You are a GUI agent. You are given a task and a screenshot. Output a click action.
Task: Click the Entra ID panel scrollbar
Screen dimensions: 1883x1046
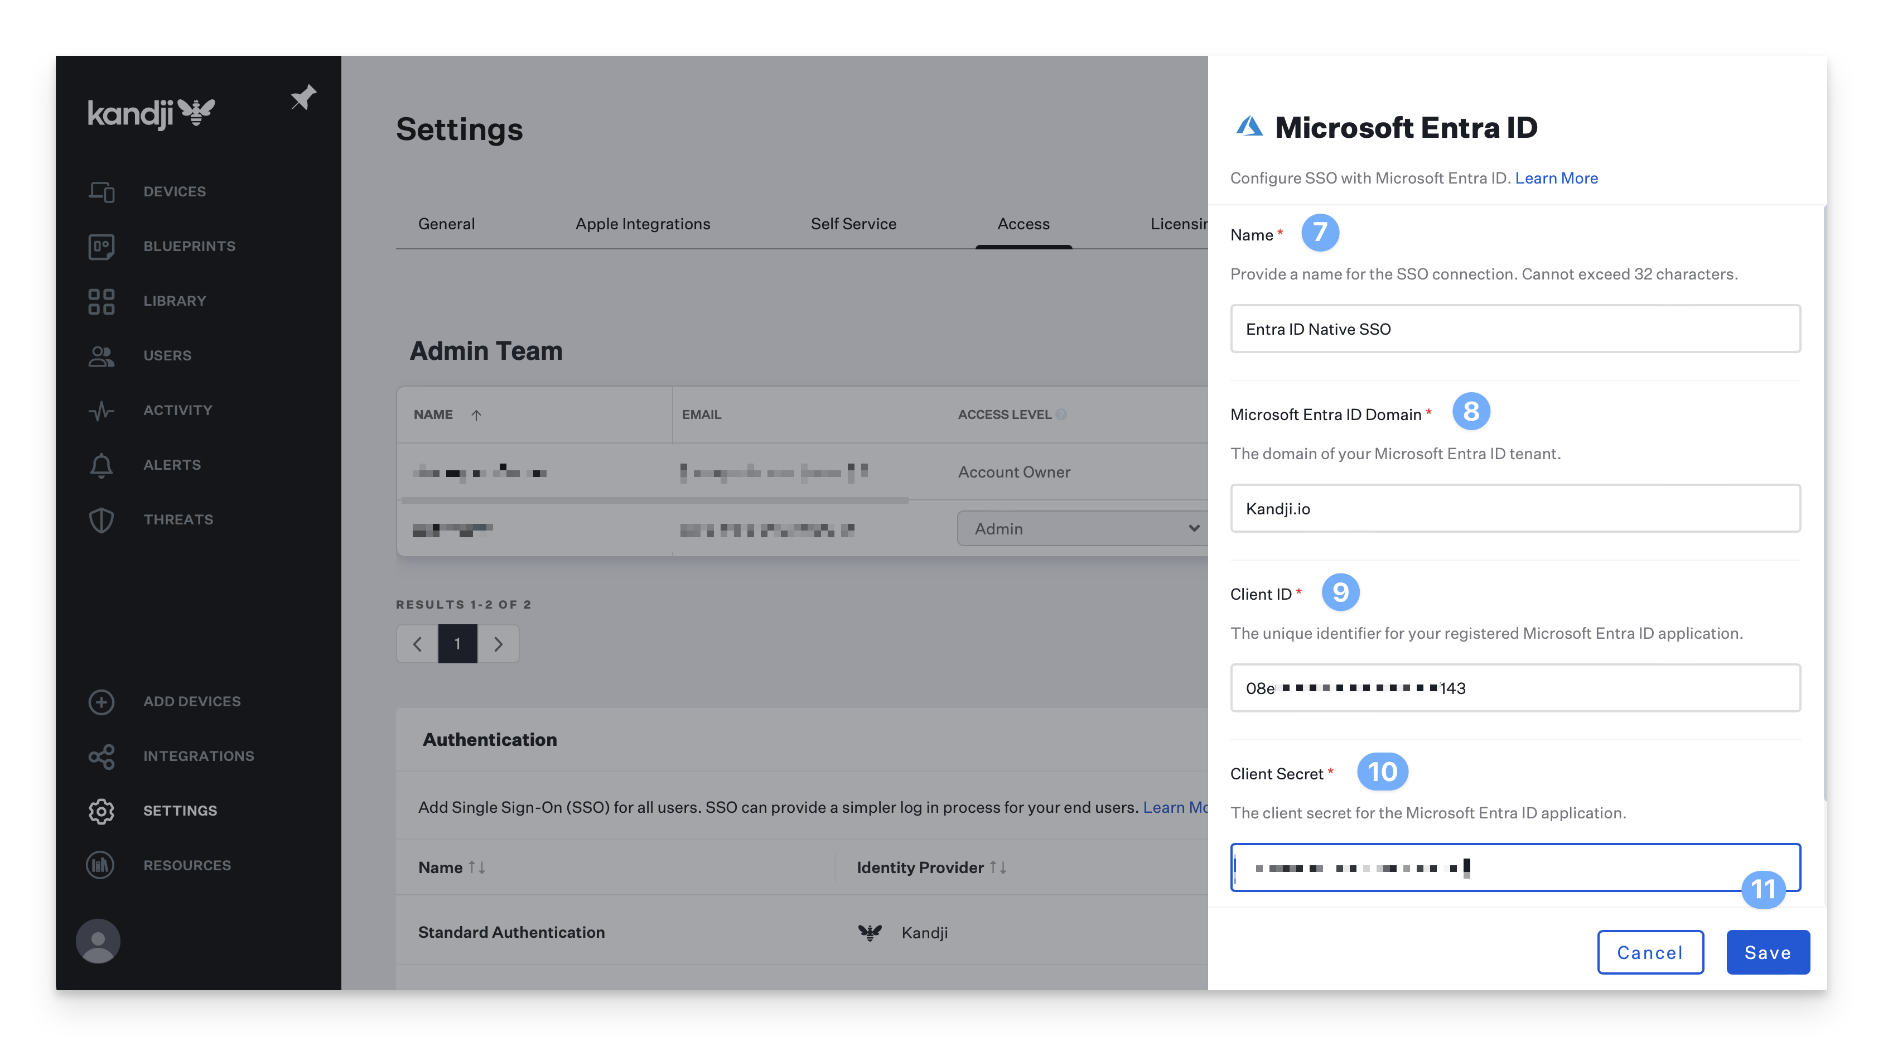(x=1824, y=504)
